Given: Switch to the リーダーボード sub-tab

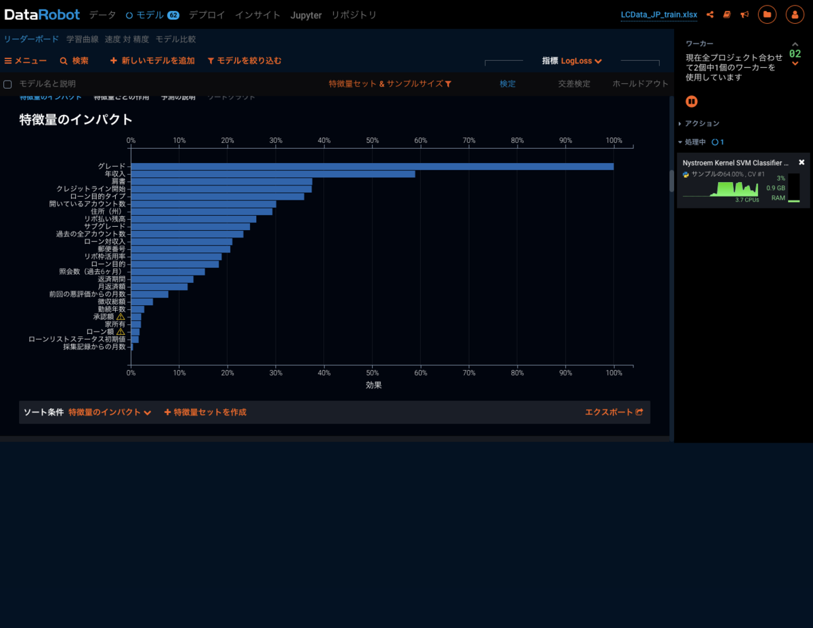Looking at the screenshot, I should coord(32,39).
